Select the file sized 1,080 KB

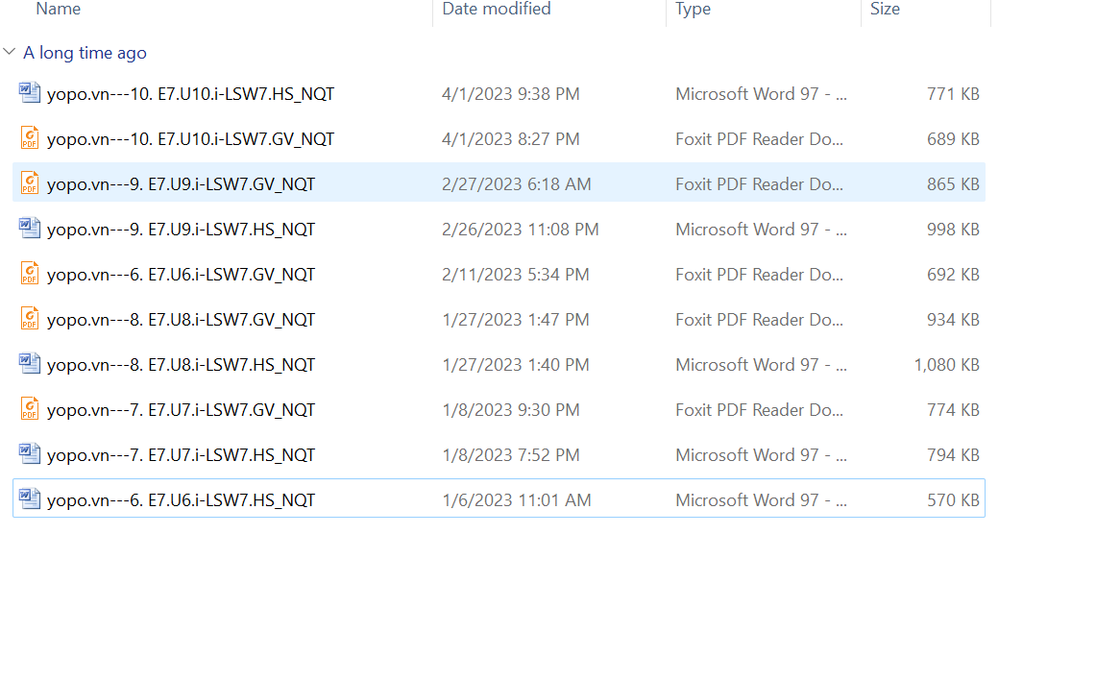(946, 365)
